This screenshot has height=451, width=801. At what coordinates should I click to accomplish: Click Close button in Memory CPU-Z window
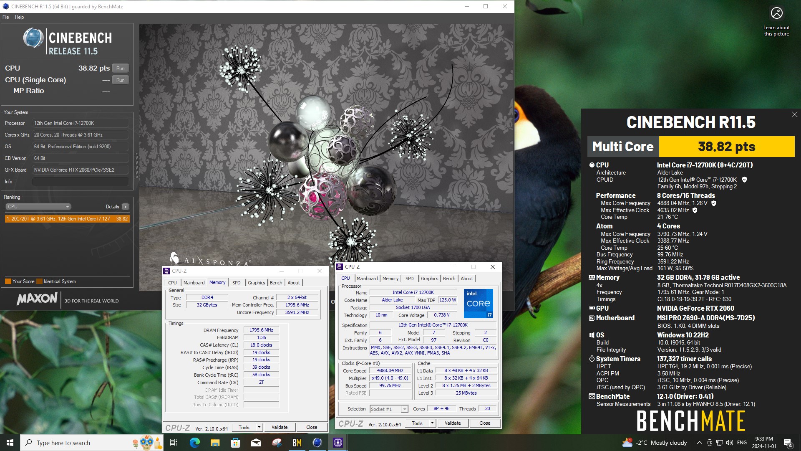[x=312, y=428]
